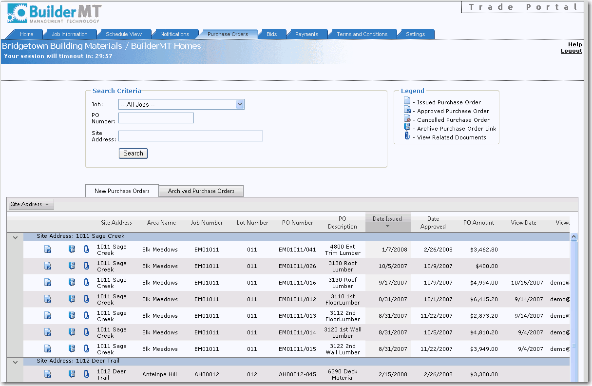Select the Purchase Orders tab
Screen dimensions: 592x386
(x=228, y=34)
